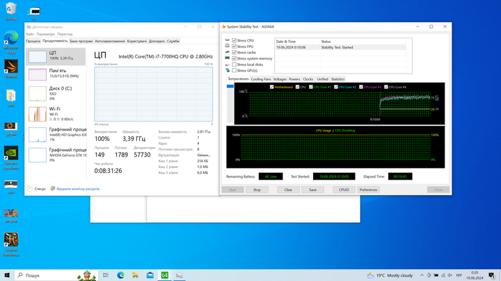Click the Stop button in AIDA64

pos(257,189)
